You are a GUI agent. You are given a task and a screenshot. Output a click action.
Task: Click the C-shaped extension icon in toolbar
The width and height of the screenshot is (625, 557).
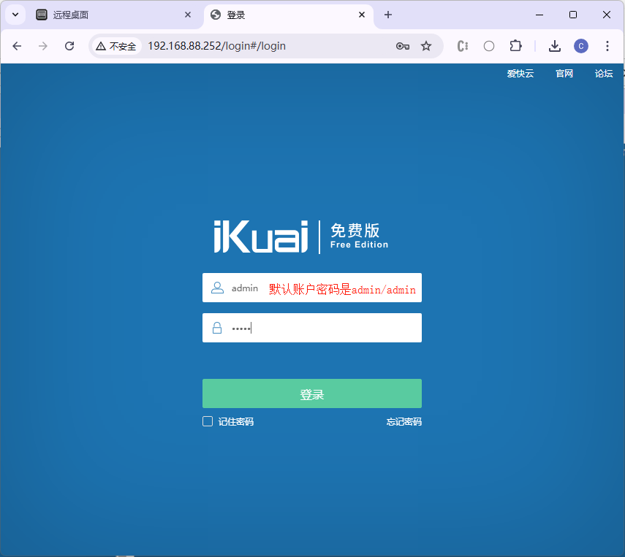pyautogui.click(x=463, y=46)
